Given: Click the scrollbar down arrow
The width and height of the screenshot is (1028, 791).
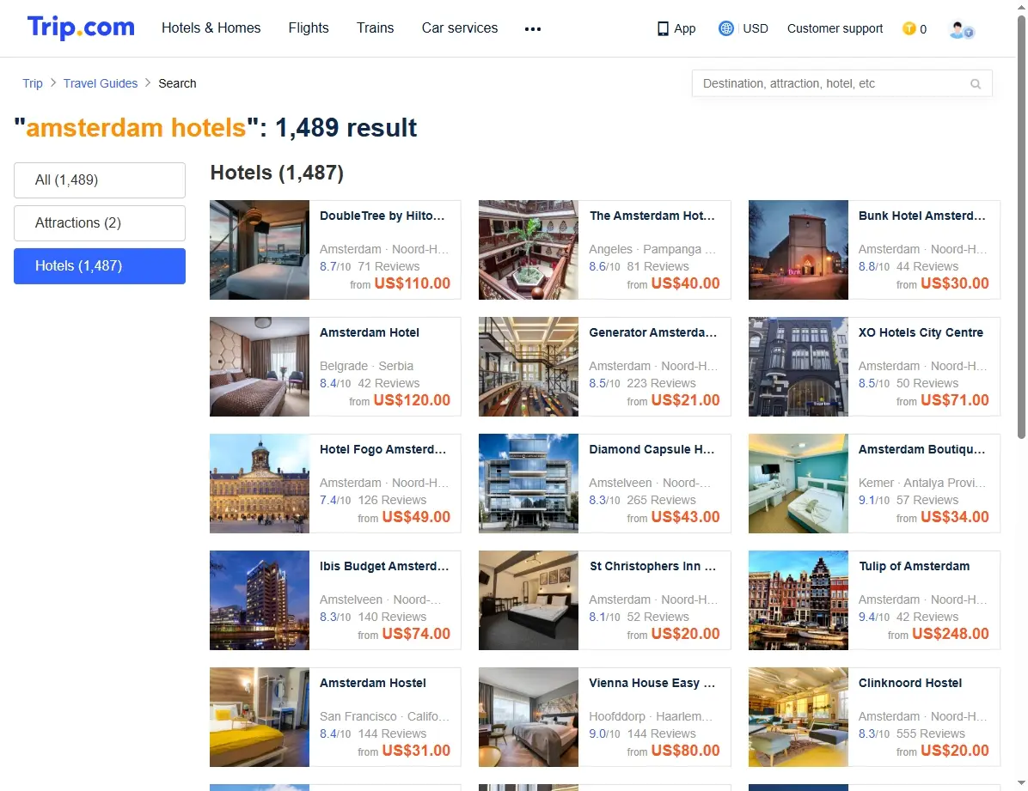Looking at the screenshot, I should 1021,783.
